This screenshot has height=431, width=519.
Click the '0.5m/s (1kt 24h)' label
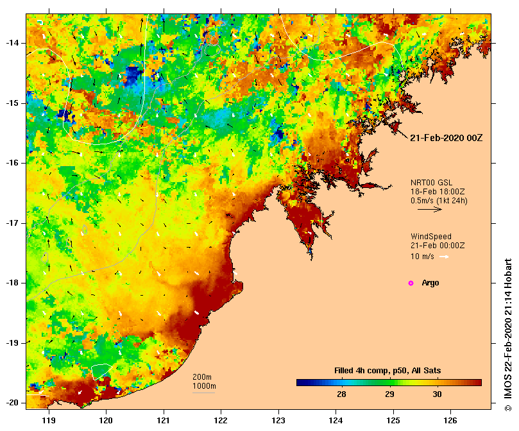coord(439,201)
